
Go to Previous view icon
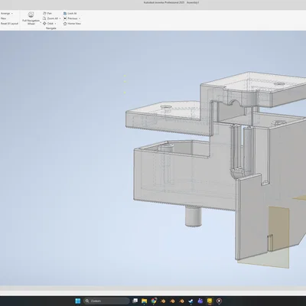pyautogui.click(x=65, y=18)
